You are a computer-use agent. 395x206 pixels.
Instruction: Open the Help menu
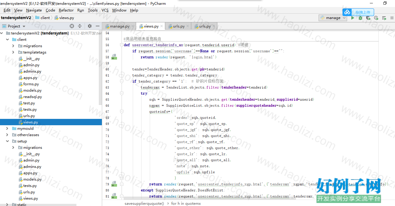click(134, 10)
